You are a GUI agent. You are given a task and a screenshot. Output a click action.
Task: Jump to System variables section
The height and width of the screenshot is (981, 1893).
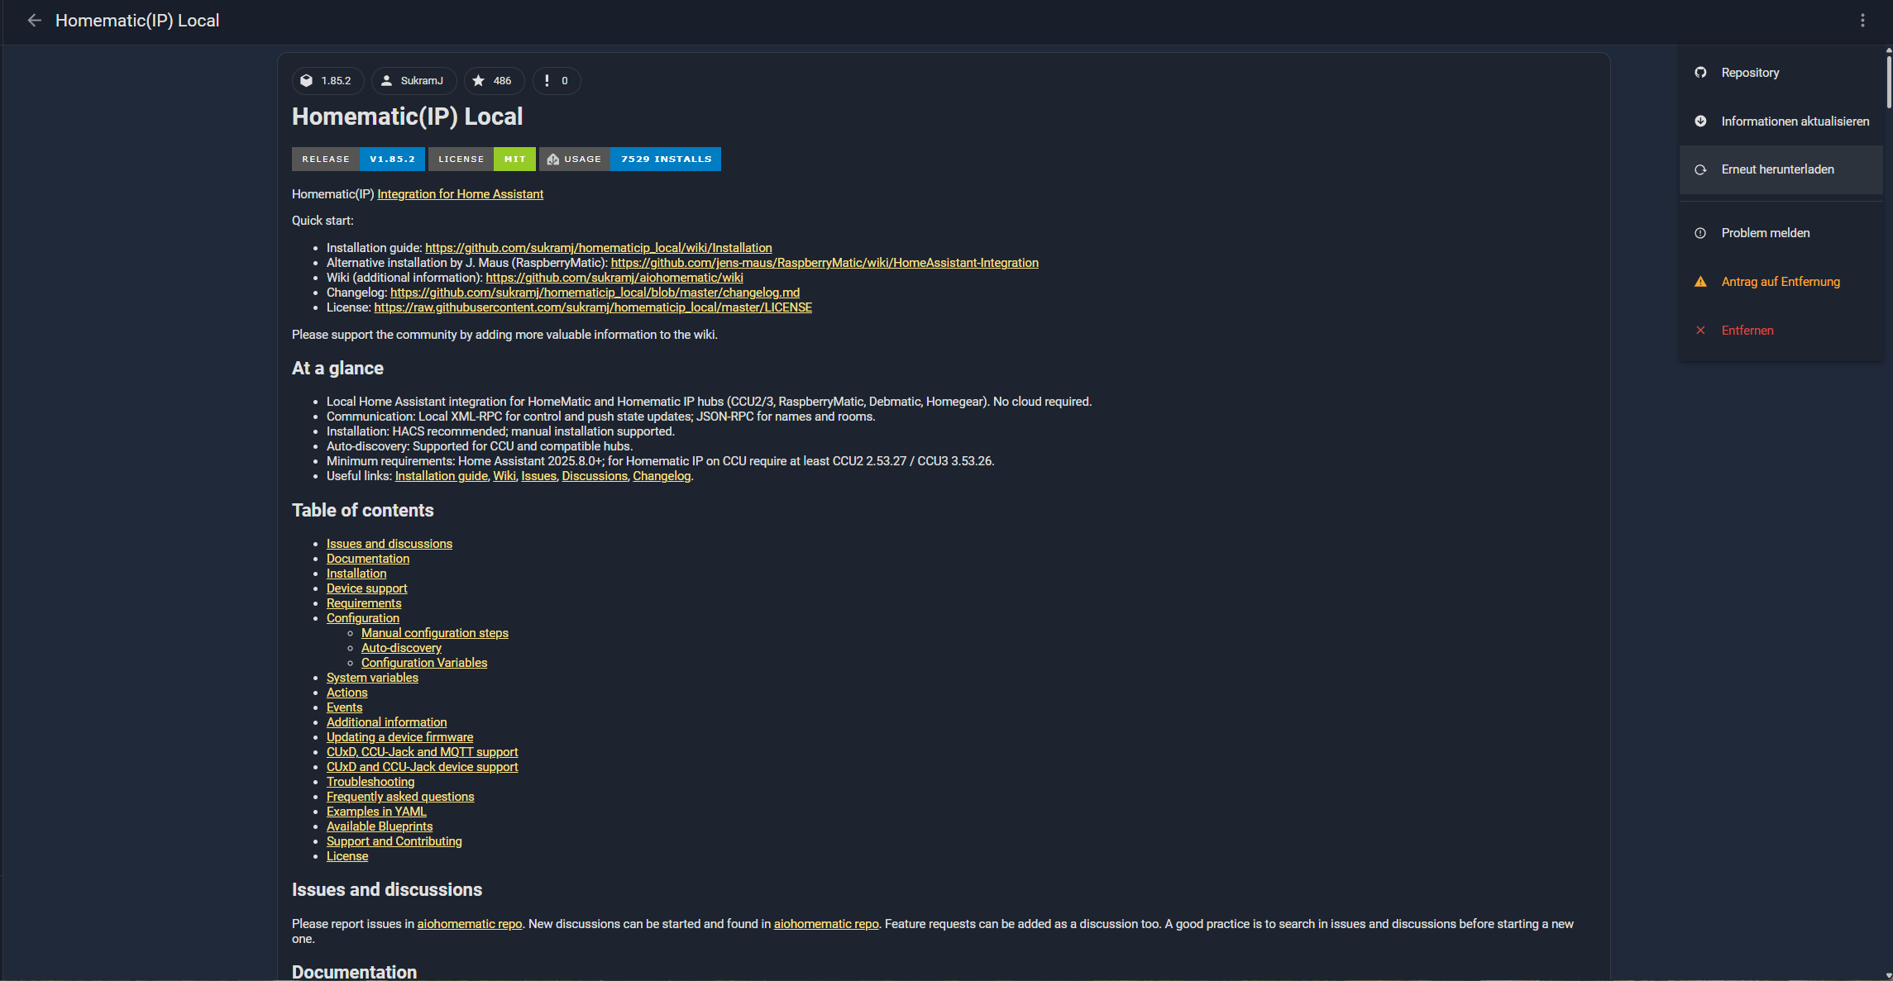click(372, 678)
